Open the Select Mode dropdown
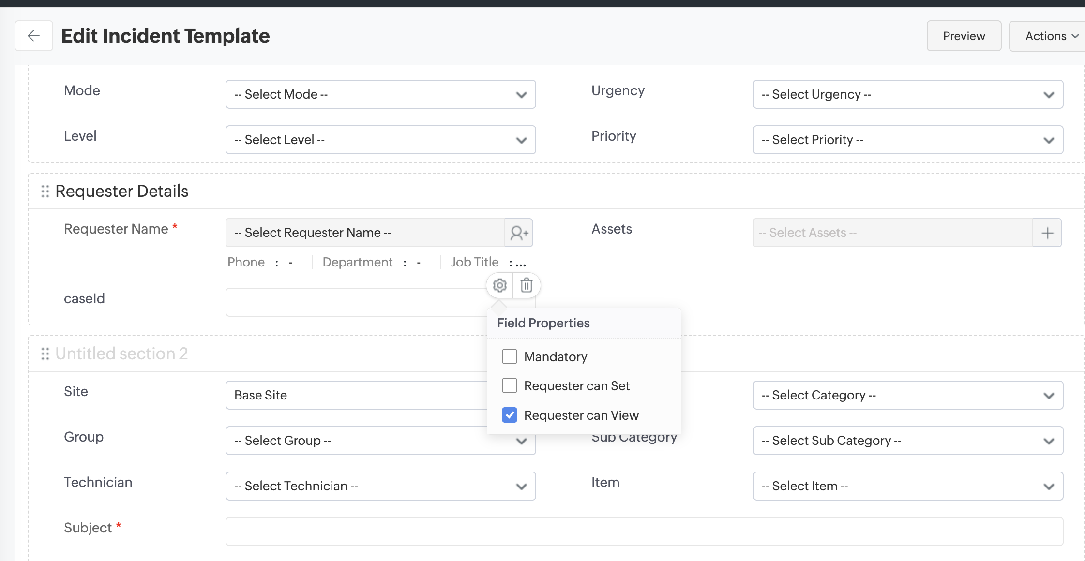Viewport: 1085px width, 561px height. point(380,94)
